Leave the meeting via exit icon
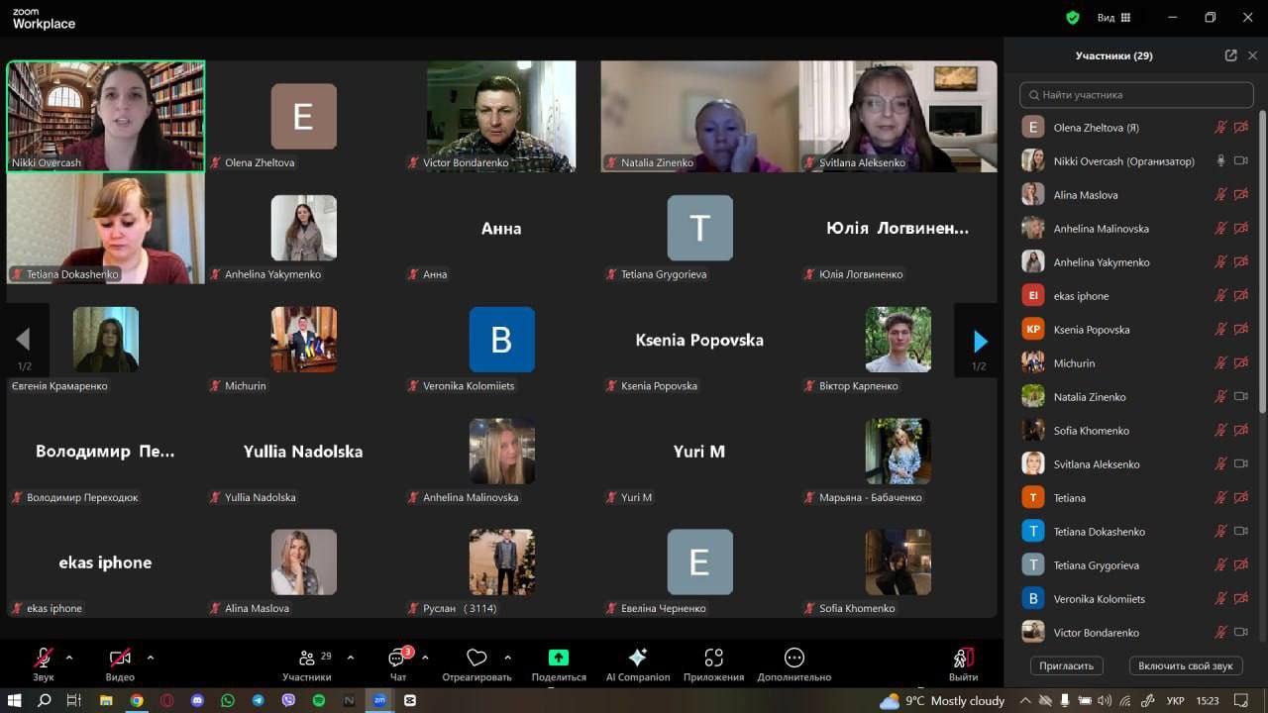 click(962, 659)
